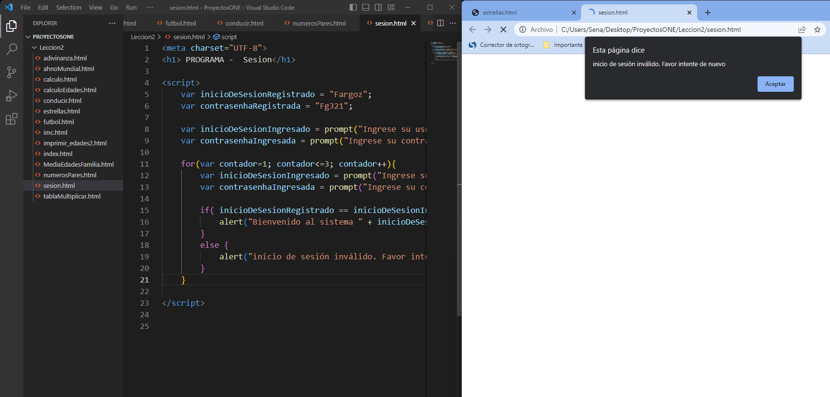Click the Explorer icon in activity bar
Viewport: 830px width, 397px height.
click(x=12, y=26)
